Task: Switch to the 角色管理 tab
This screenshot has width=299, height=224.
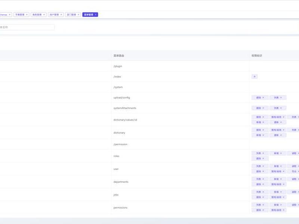Action: click(x=38, y=15)
